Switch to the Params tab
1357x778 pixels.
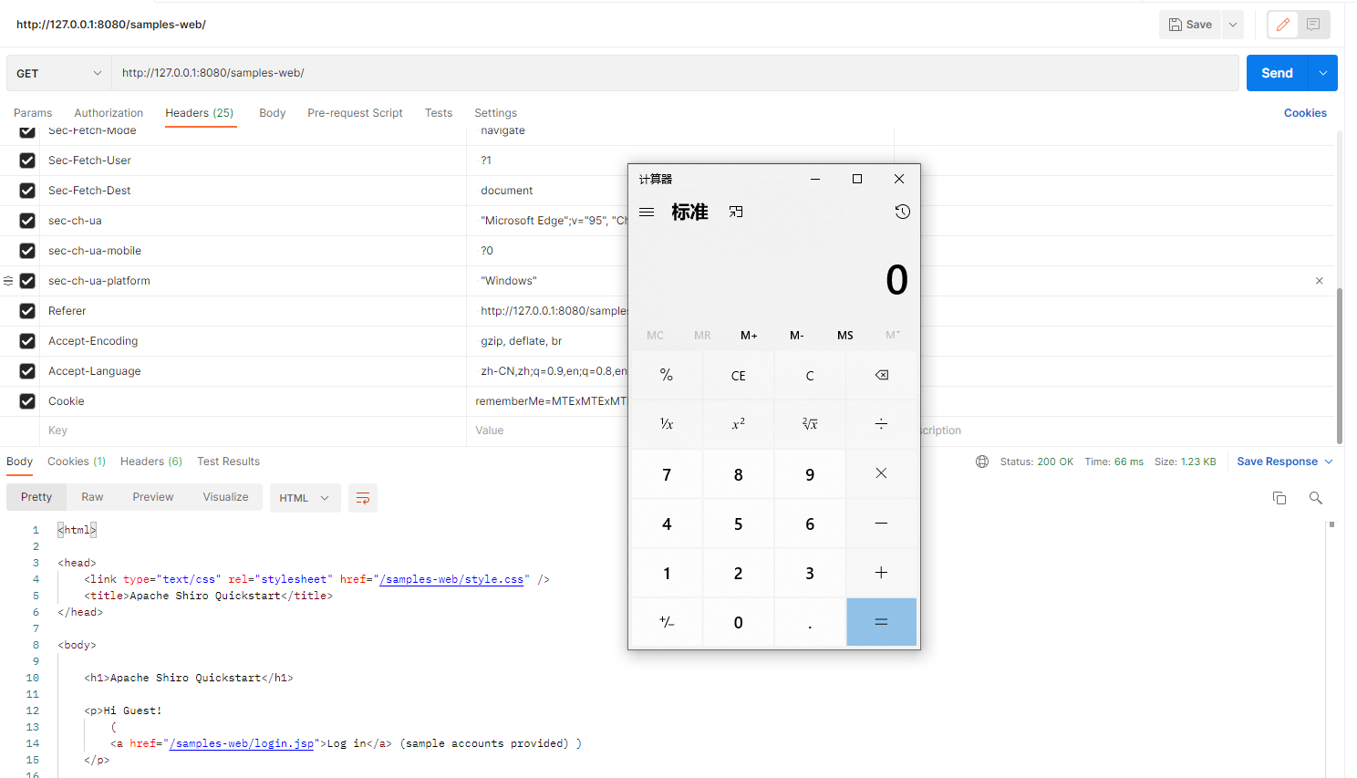pos(33,113)
